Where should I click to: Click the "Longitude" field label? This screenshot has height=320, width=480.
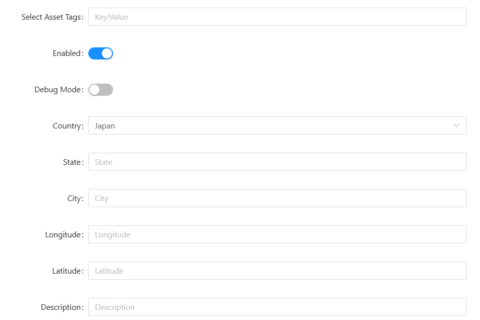pyautogui.click(x=63, y=235)
